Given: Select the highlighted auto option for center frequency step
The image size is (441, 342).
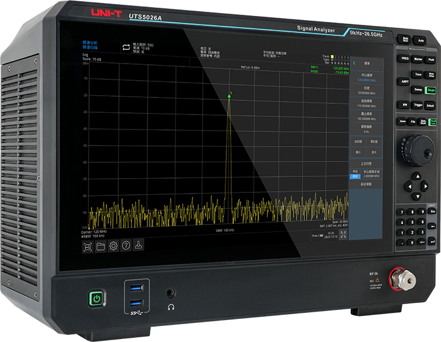Looking at the screenshot, I should 355,176.
